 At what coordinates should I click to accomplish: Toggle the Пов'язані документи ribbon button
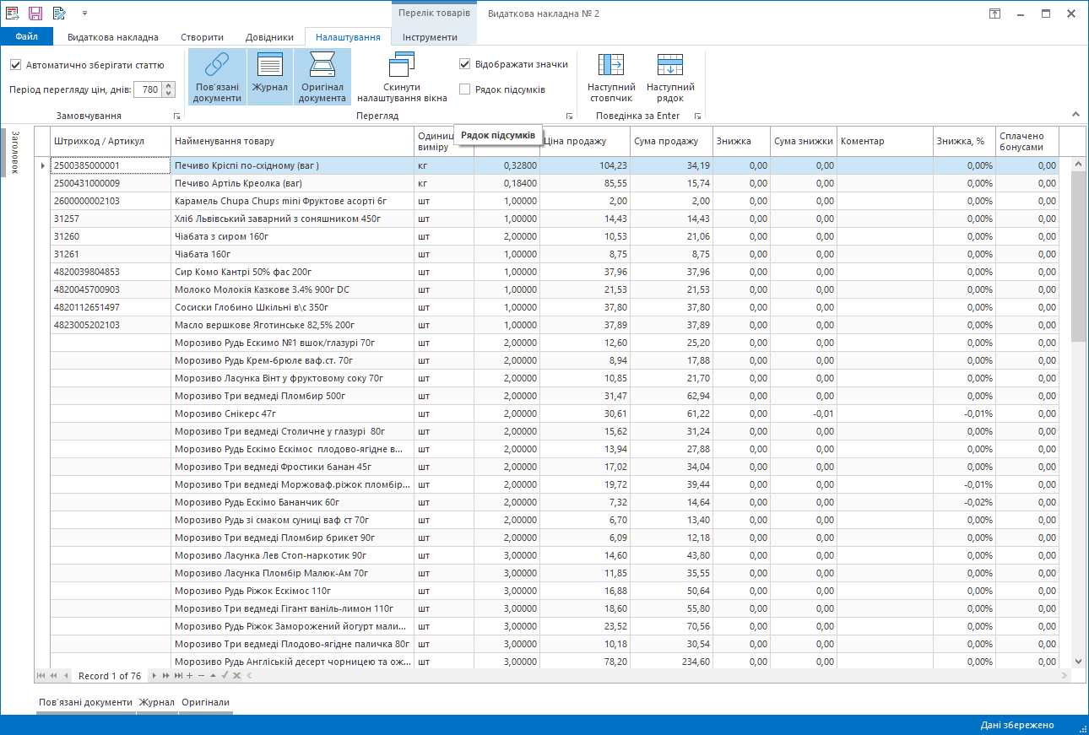click(x=217, y=77)
